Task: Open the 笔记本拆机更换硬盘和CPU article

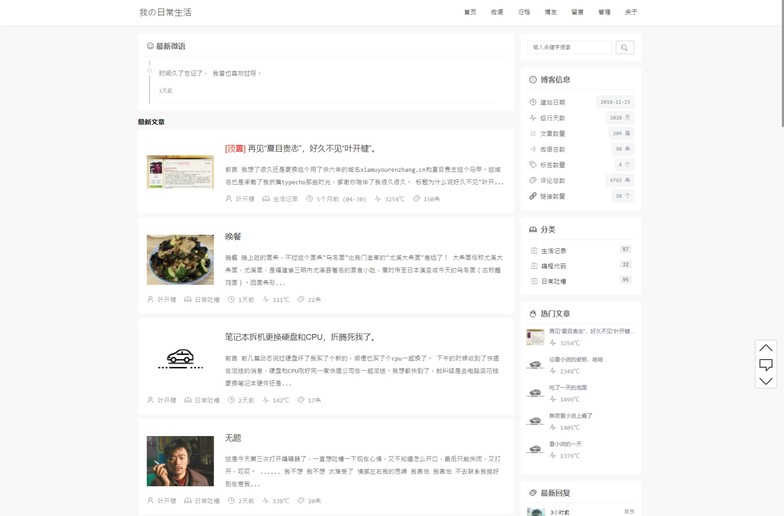Action: tap(301, 337)
